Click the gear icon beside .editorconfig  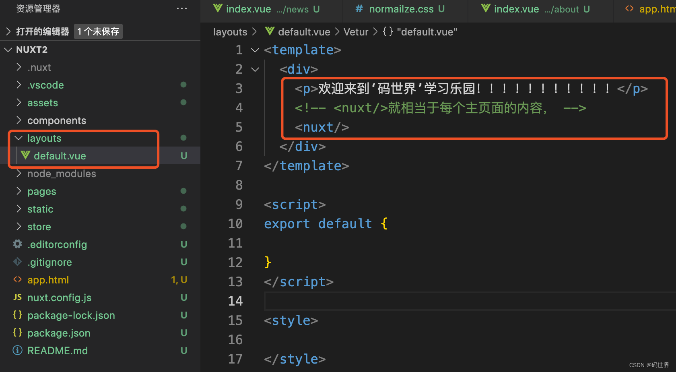click(x=18, y=244)
